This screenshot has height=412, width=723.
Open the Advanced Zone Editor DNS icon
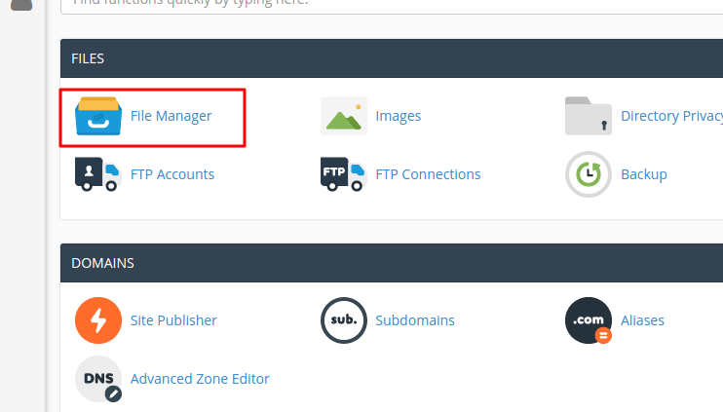98,379
